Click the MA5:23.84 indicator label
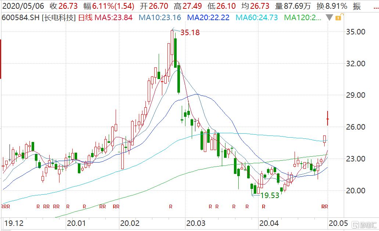The height and width of the screenshot is (231, 379). tap(113, 18)
